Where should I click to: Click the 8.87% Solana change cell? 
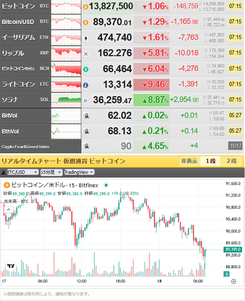click(x=152, y=100)
